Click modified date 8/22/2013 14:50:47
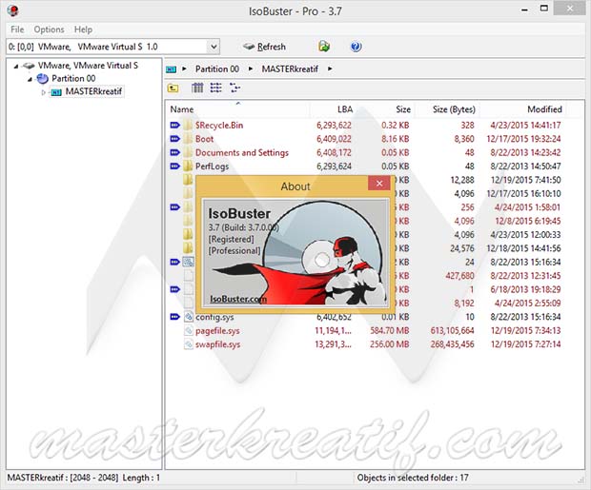Viewport: 591px width, 490px height. click(x=525, y=167)
